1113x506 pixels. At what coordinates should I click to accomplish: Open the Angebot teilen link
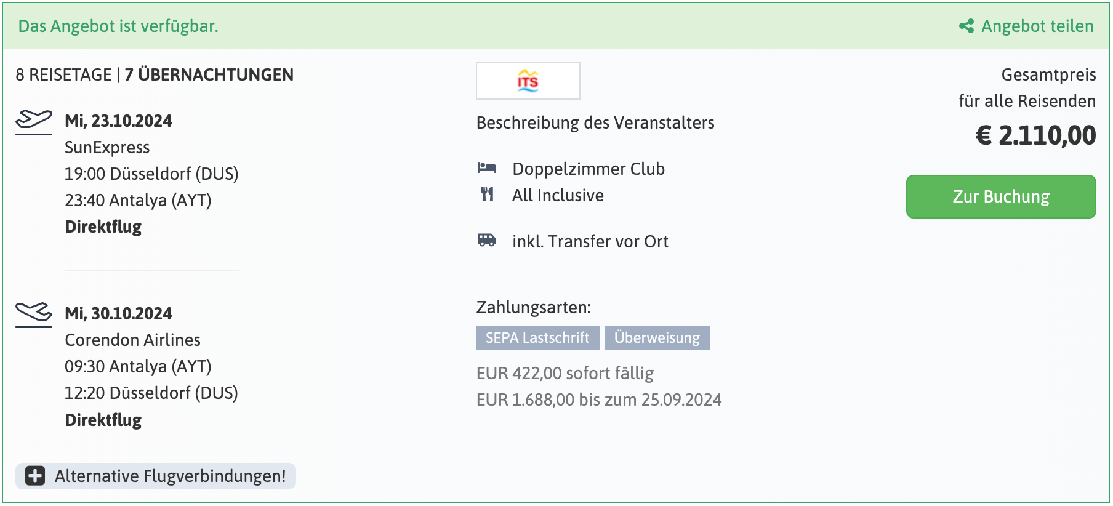pyautogui.click(x=1037, y=26)
